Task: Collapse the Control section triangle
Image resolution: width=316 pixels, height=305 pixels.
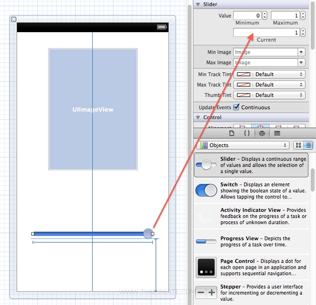Action: coord(198,117)
